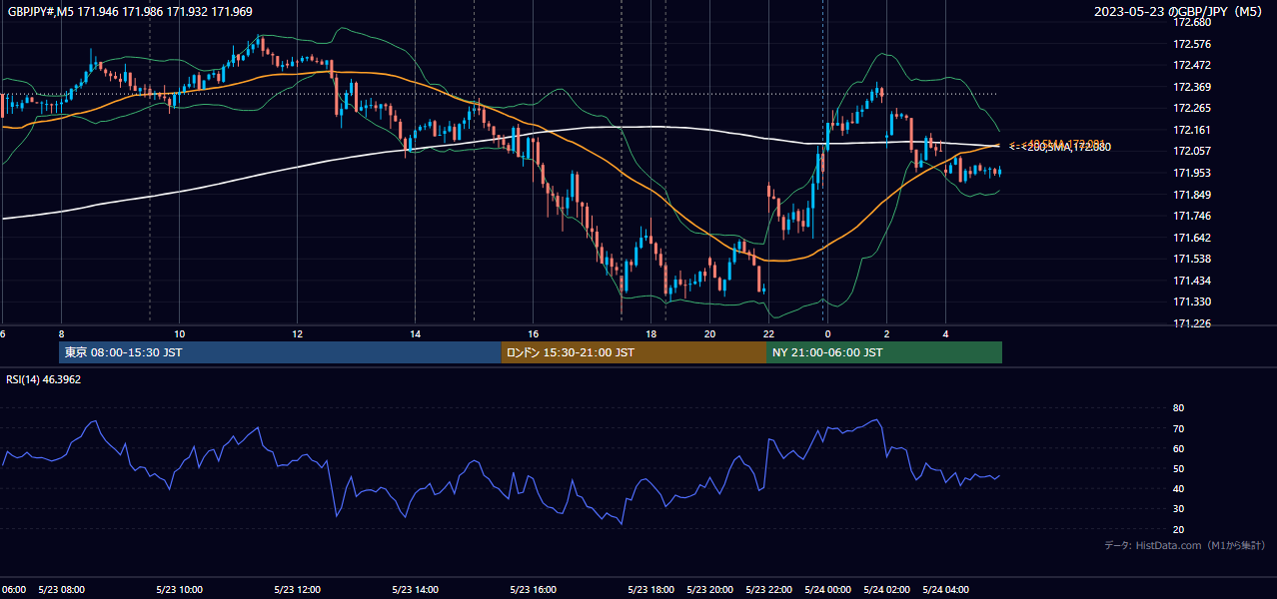Click hour label 18 under the price chart
The height and width of the screenshot is (599, 1277).
click(x=650, y=333)
